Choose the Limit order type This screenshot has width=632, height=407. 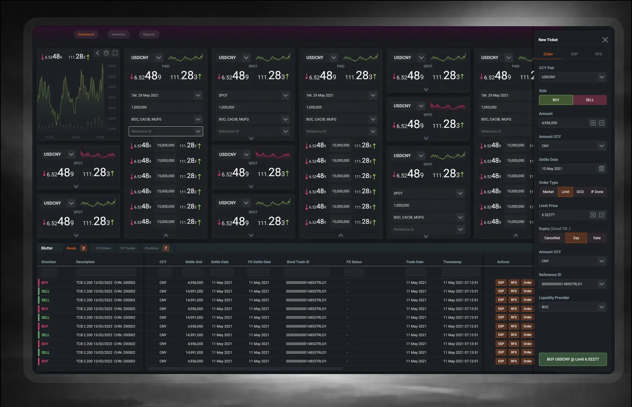click(x=565, y=192)
